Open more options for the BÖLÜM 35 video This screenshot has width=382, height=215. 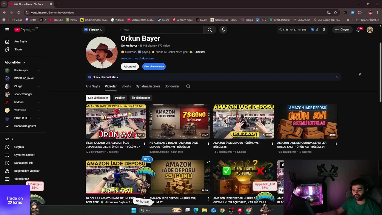(272, 143)
